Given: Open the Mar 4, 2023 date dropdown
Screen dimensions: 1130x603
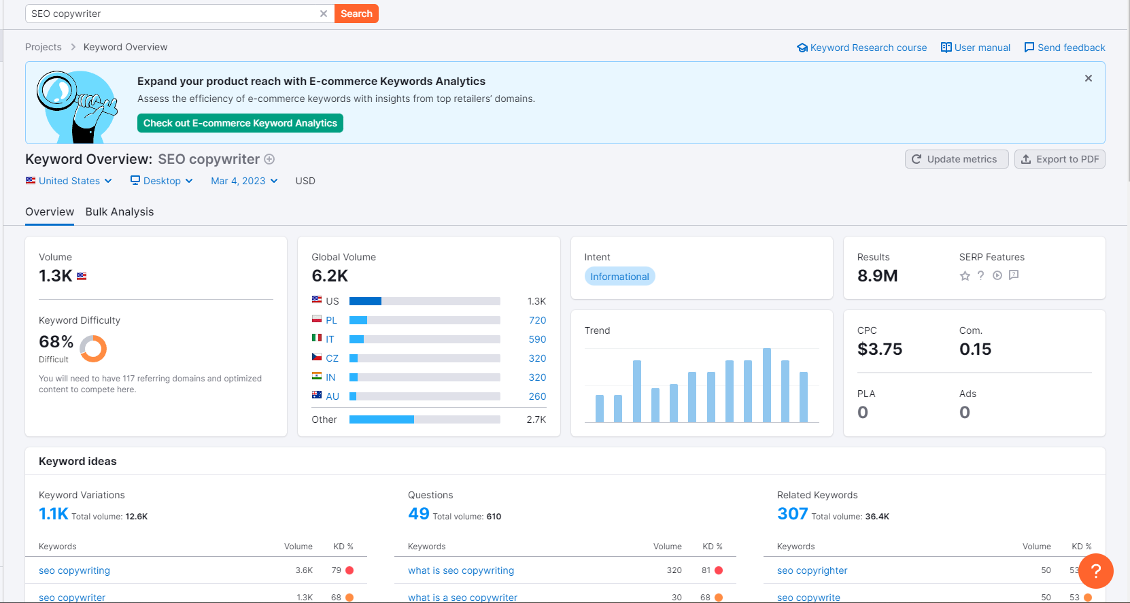Looking at the screenshot, I should (x=244, y=181).
